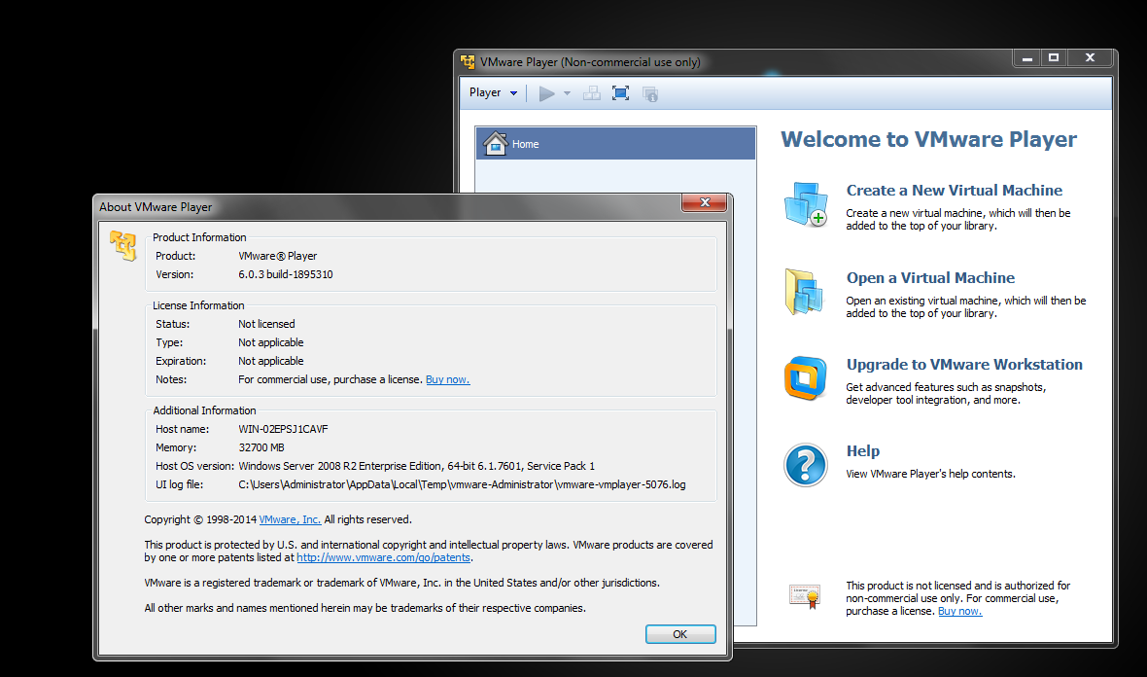Screen dimensions: 1147x677
Task: Click the Help heading in VMware Player
Action: (x=863, y=450)
